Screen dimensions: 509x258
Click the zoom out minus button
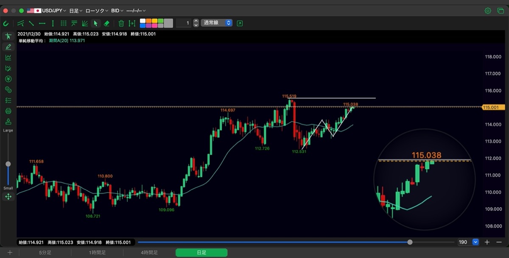pyautogui.click(x=499, y=242)
